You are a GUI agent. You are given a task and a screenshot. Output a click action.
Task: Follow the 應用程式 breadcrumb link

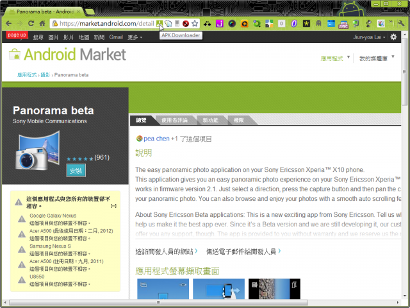[x=27, y=75]
